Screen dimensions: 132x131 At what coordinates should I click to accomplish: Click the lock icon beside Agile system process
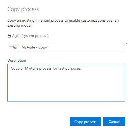(9, 36)
